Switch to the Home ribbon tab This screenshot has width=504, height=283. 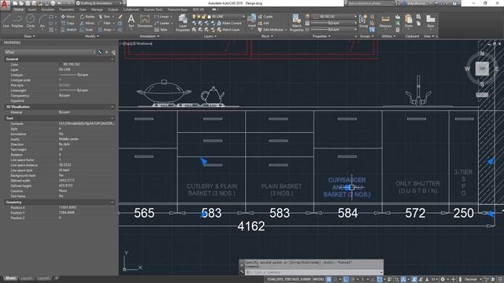coord(18,9)
